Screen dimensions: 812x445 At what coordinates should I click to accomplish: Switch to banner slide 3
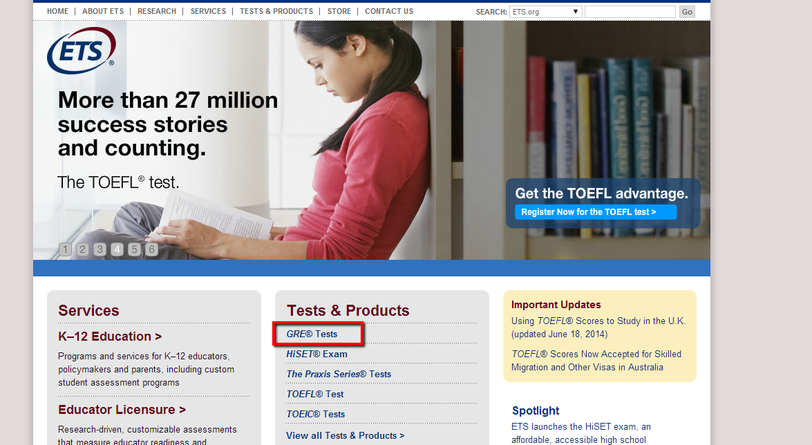tap(100, 249)
